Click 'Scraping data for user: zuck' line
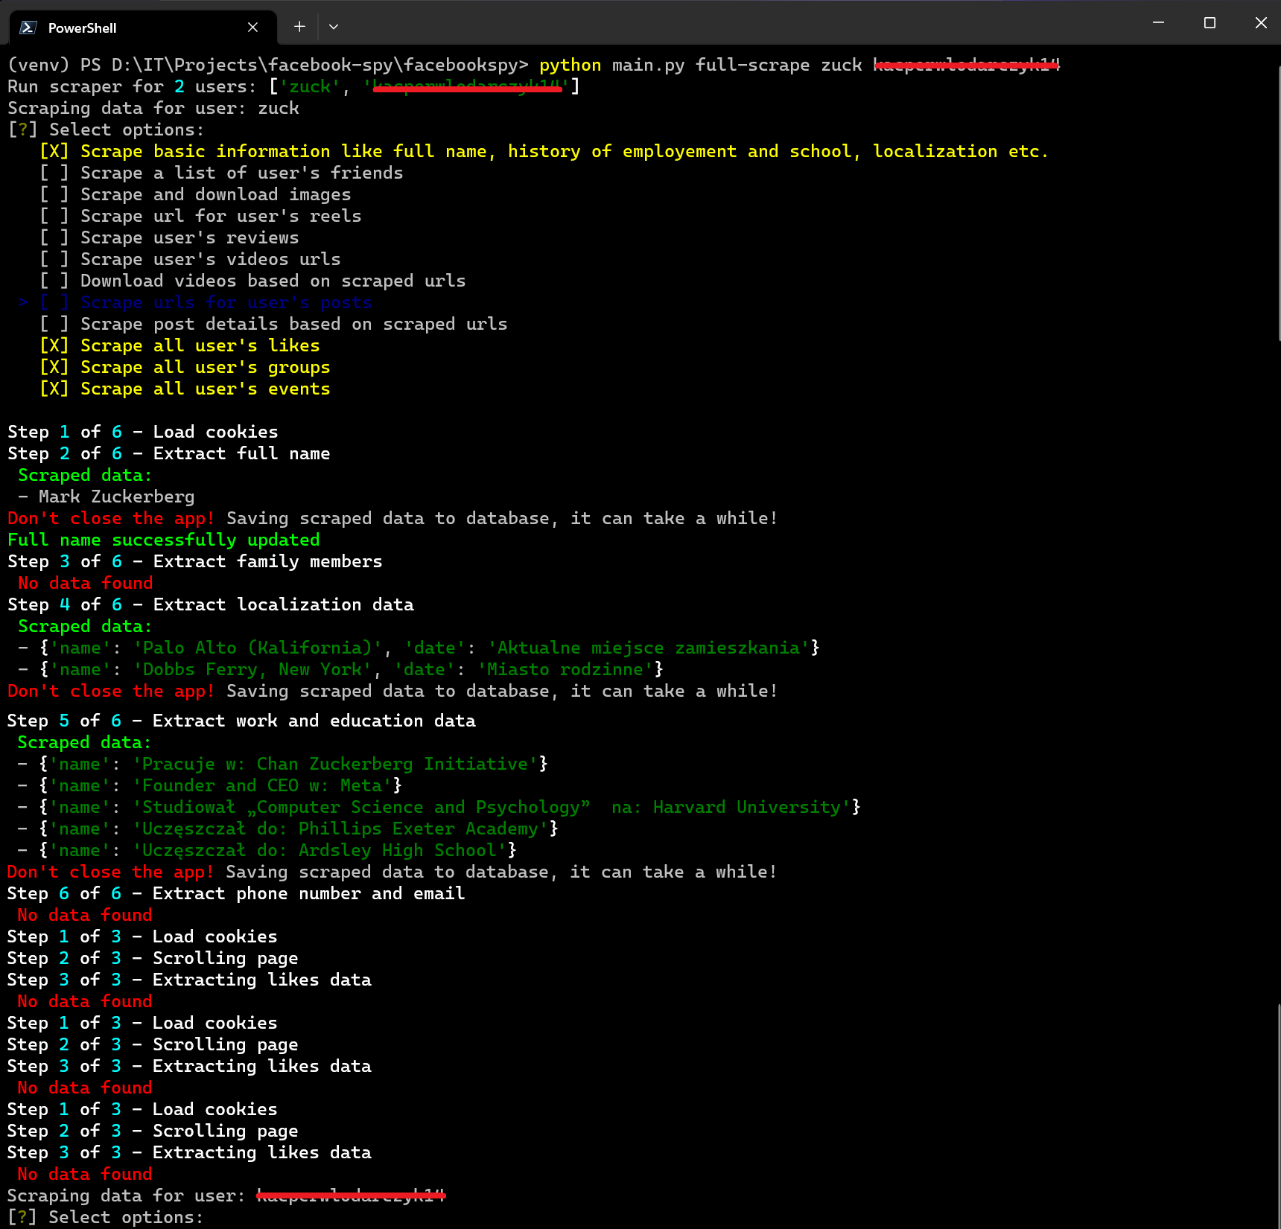1281x1229 pixels. pos(153,108)
